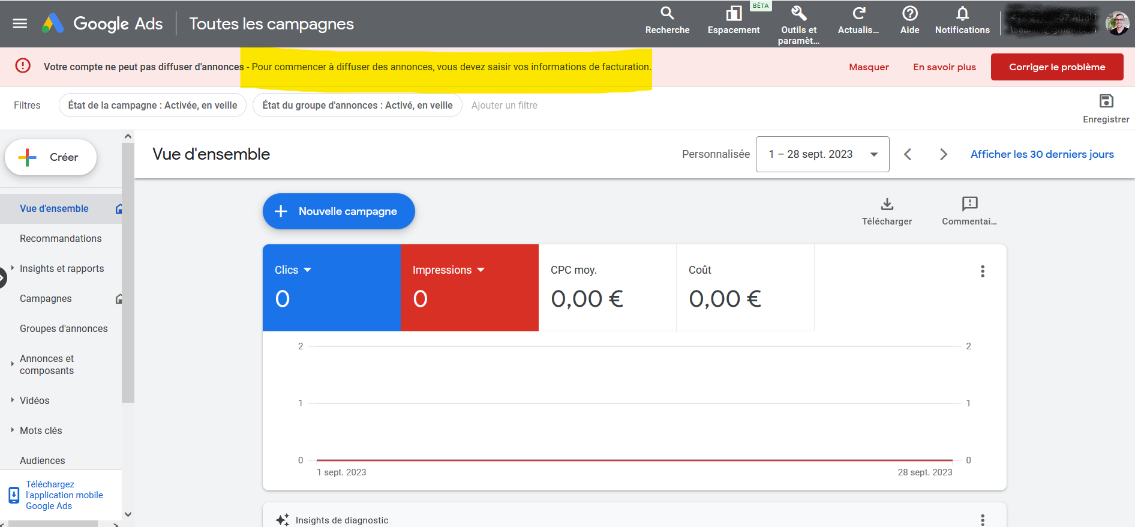The image size is (1135, 527).
Task: Save filters with the Enregistrer icon
Action: pyautogui.click(x=1106, y=101)
